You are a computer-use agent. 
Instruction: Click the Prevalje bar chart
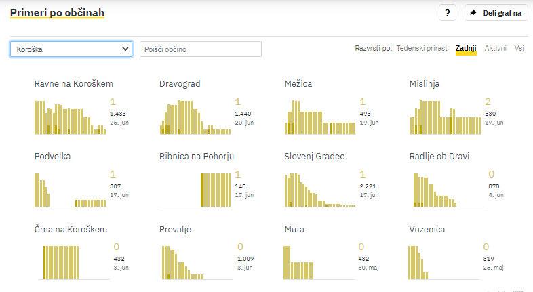coord(195,262)
